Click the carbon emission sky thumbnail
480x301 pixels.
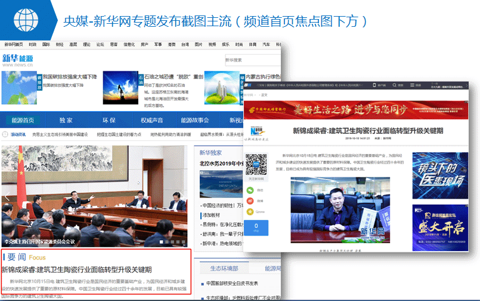click(x=19, y=88)
